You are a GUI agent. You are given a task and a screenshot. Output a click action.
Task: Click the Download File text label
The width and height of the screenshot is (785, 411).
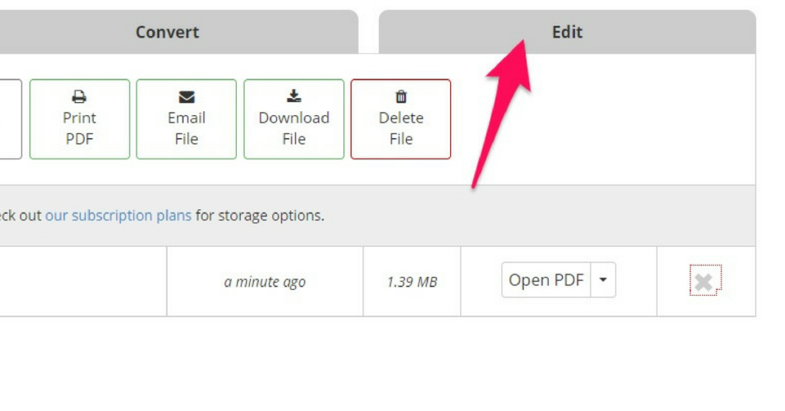click(294, 128)
